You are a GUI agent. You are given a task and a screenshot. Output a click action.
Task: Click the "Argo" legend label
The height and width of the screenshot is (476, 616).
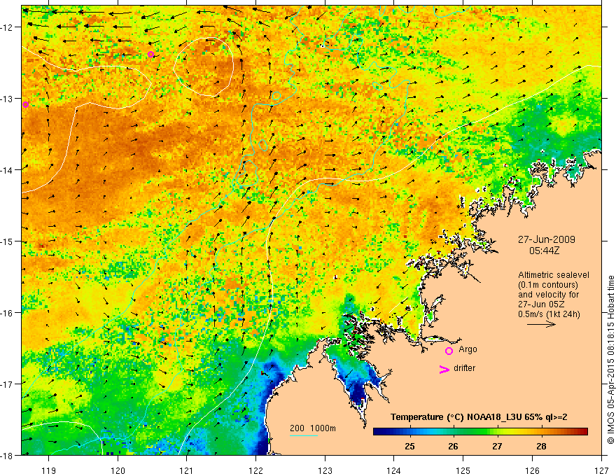[x=468, y=349]
